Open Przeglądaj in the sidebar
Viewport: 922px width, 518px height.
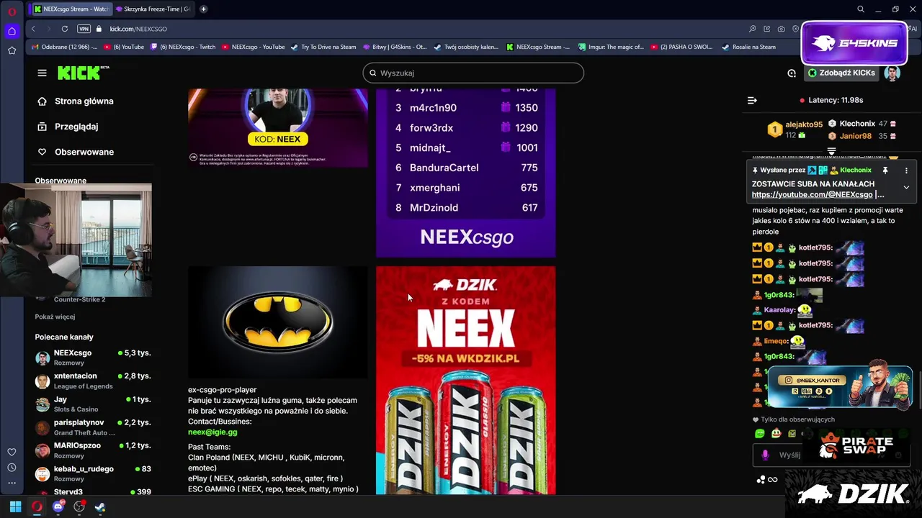[76, 127]
